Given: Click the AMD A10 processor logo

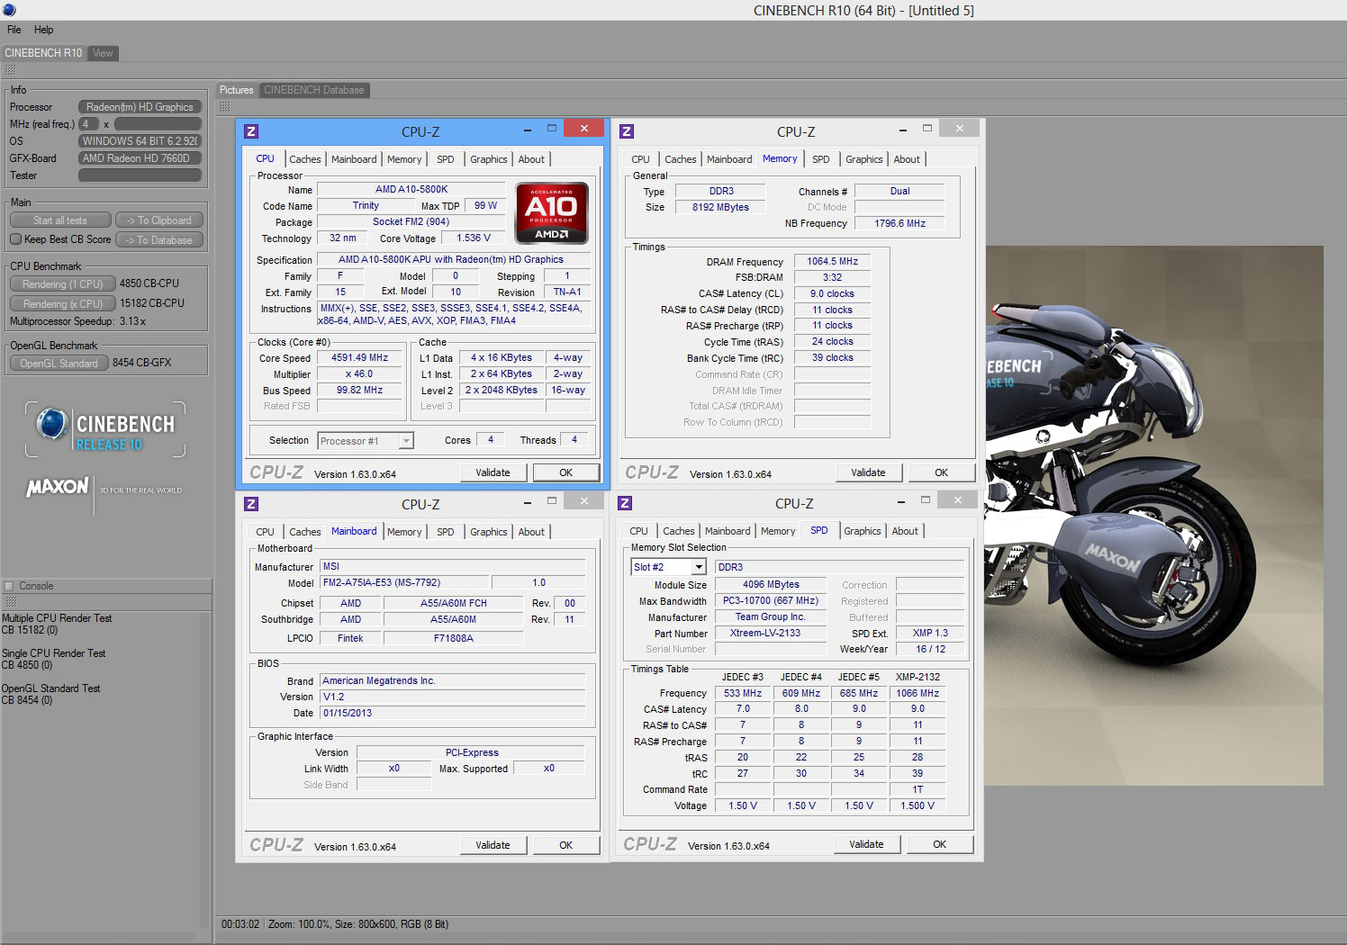Looking at the screenshot, I should pyautogui.click(x=551, y=213).
